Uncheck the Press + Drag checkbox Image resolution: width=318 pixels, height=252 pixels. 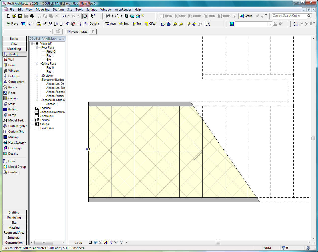(69, 32)
